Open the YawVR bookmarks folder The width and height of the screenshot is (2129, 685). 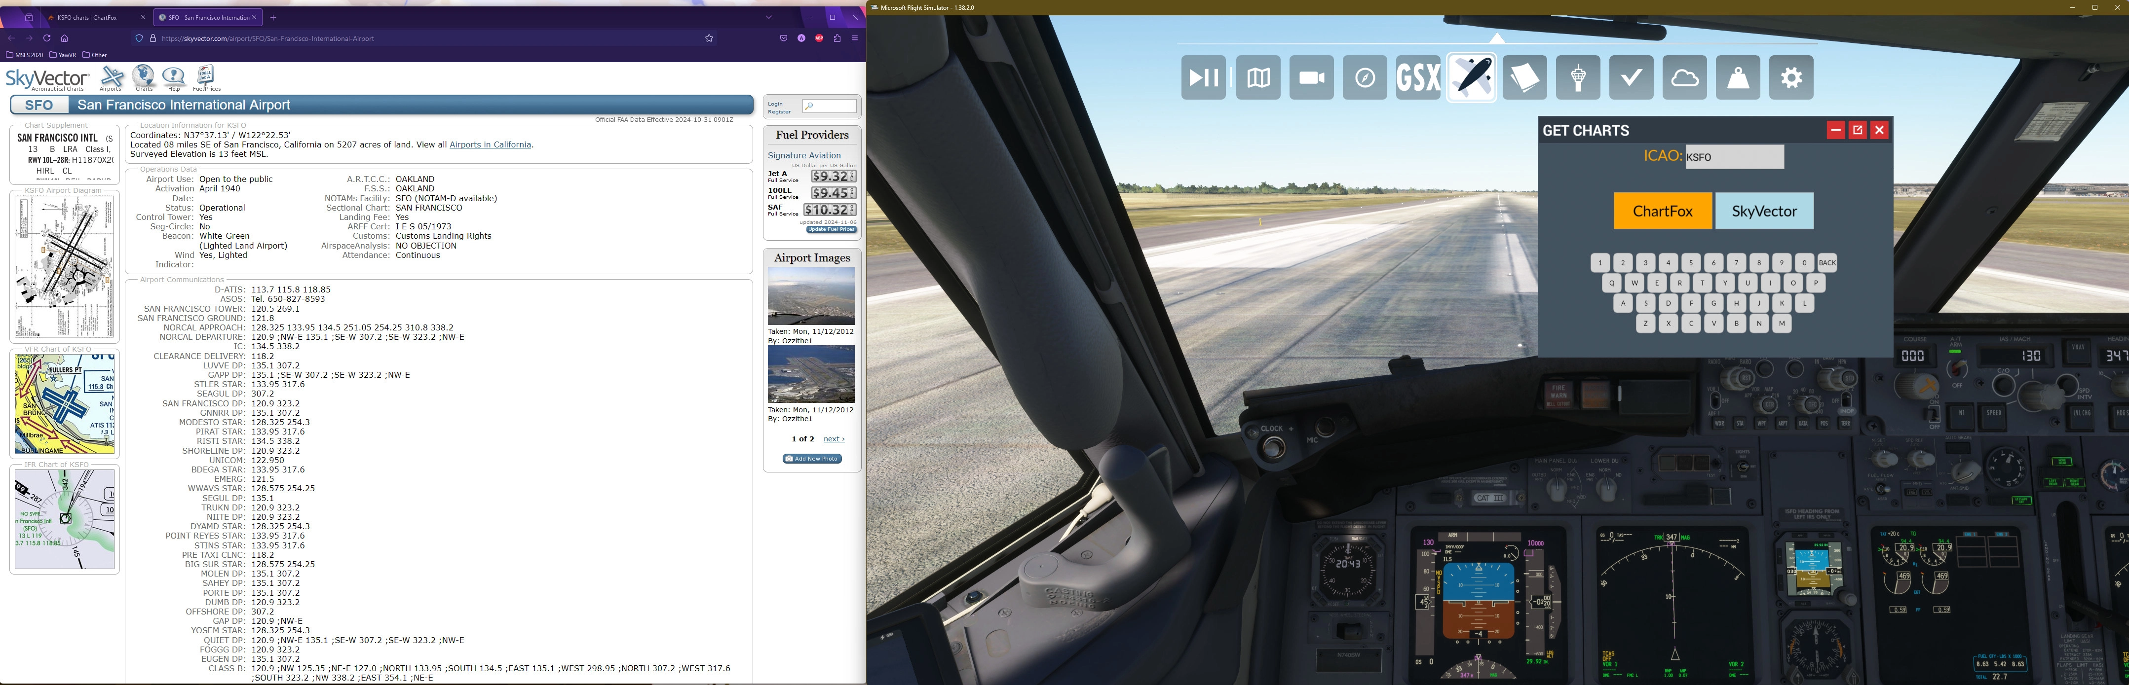63,55
